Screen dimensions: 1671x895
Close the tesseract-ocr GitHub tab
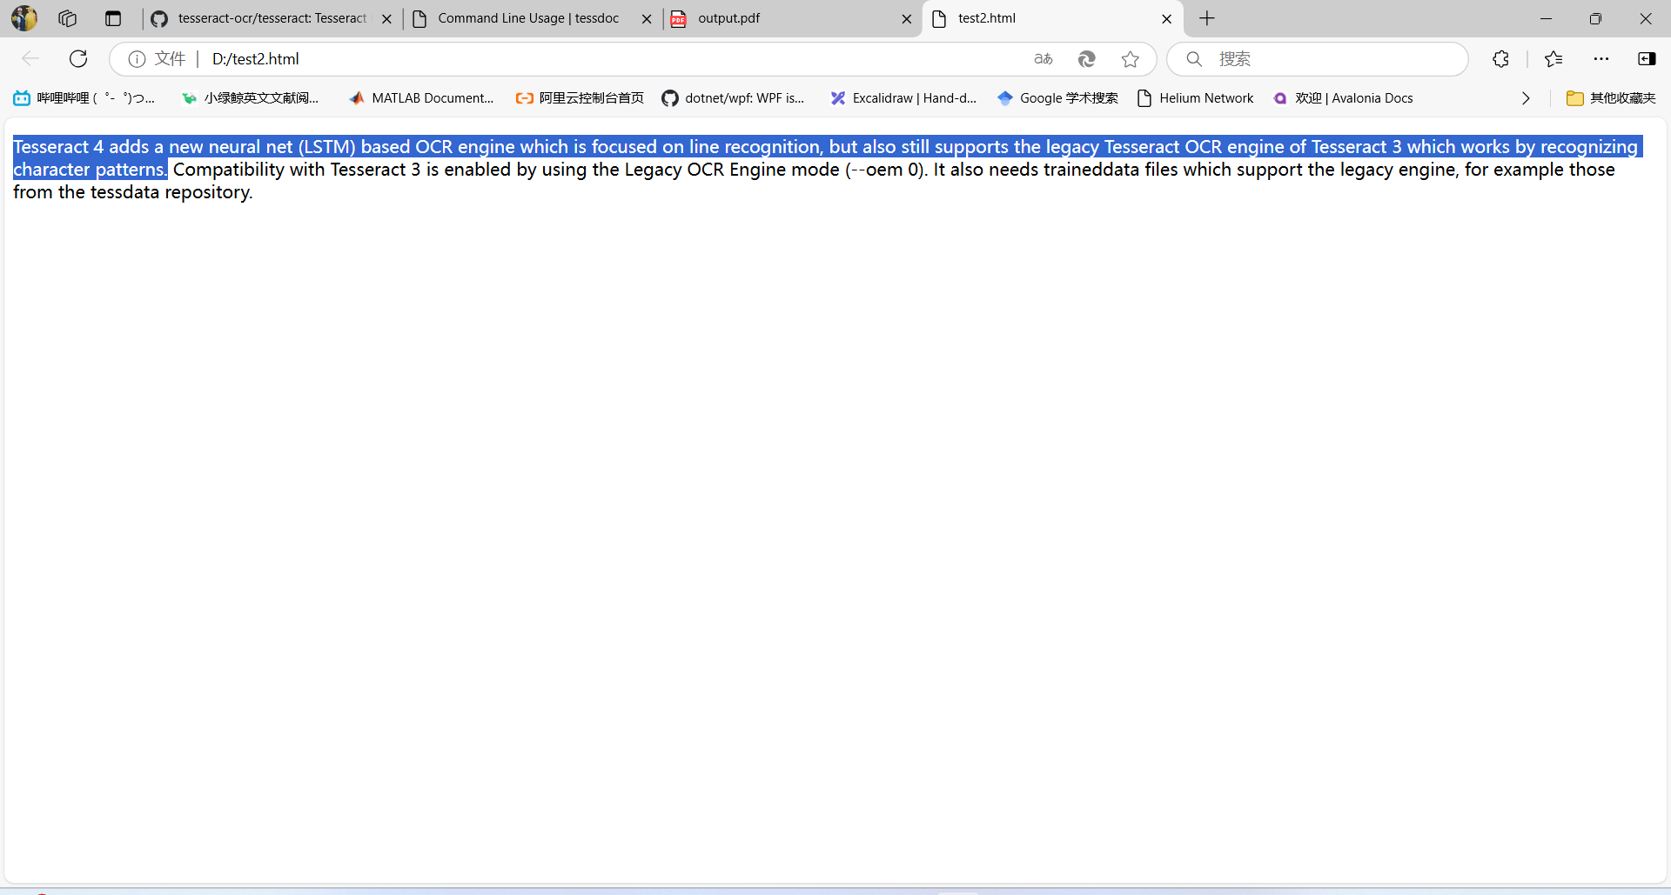(x=386, y=19)
